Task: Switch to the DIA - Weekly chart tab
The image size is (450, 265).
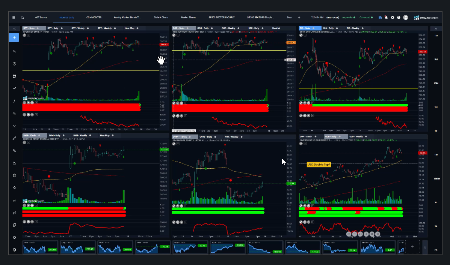Action: pos(353,28)
